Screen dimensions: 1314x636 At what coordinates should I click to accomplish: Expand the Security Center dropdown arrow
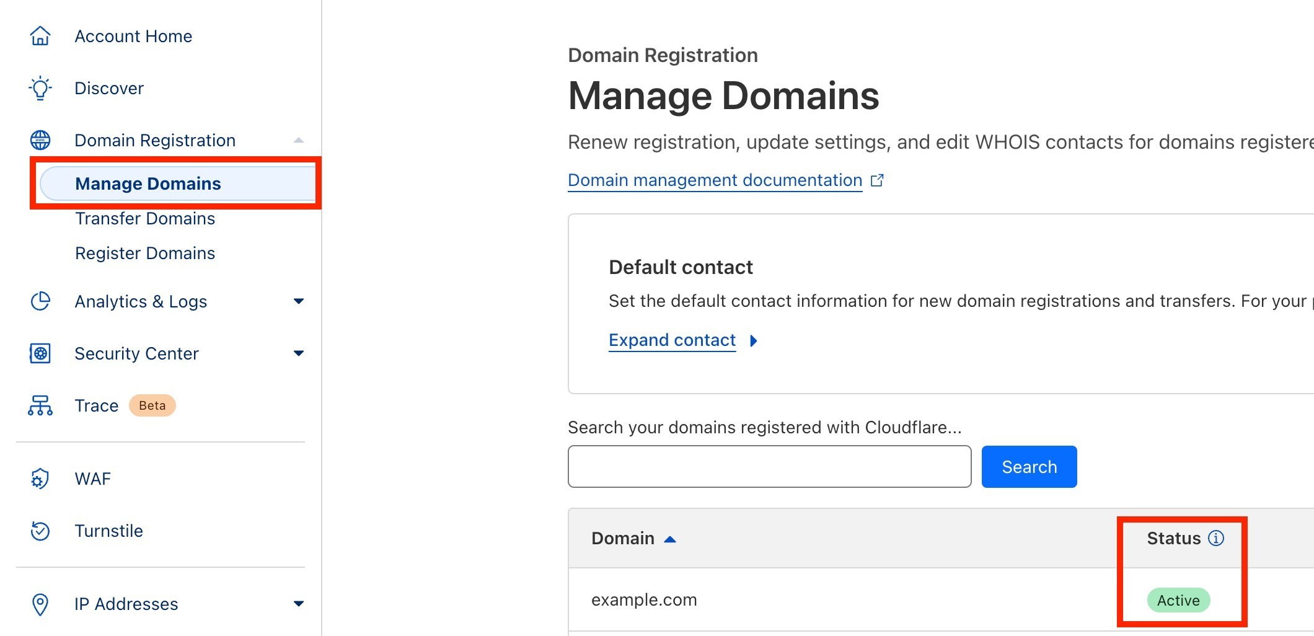pyautogui.click(x=299, y=353)
